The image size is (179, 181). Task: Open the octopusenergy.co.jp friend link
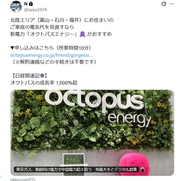pos(51,56)
